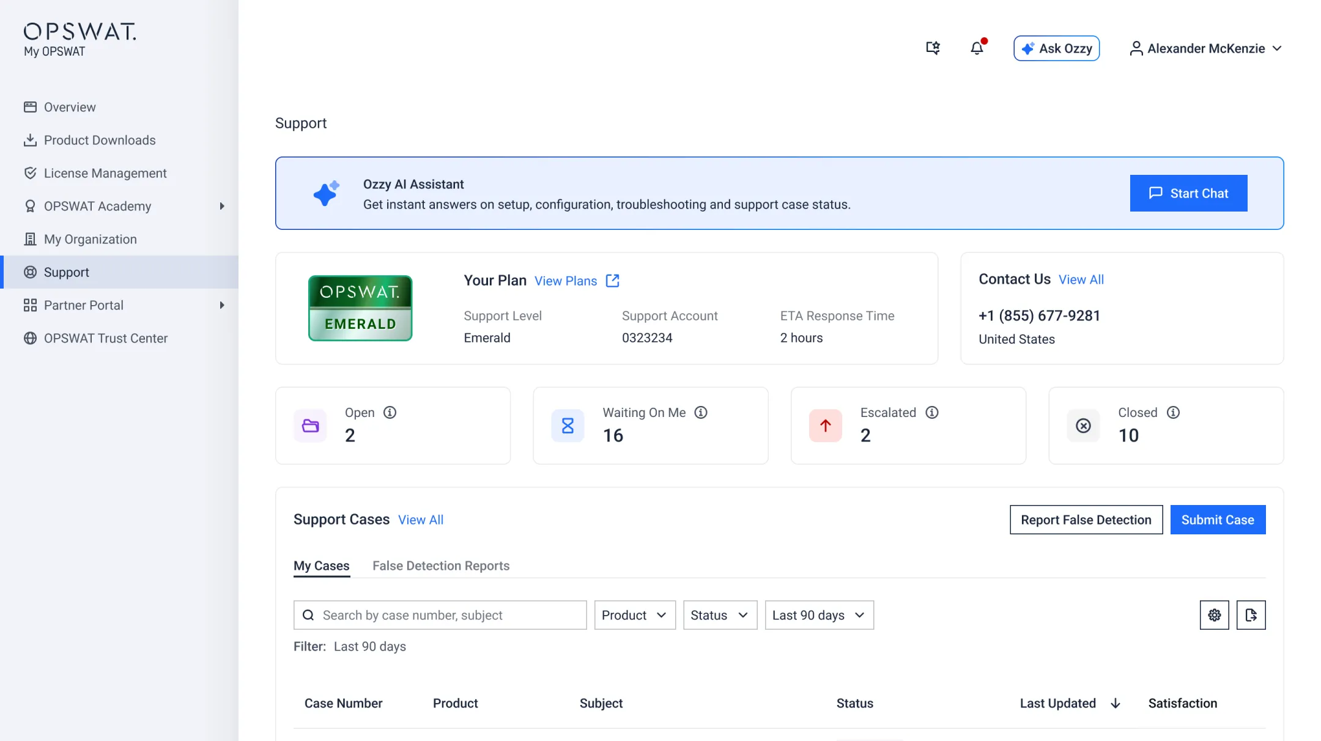The image size is (1321, 741).
Task: Expand OPSWAT Academy submenu
Action: (222, 207)
